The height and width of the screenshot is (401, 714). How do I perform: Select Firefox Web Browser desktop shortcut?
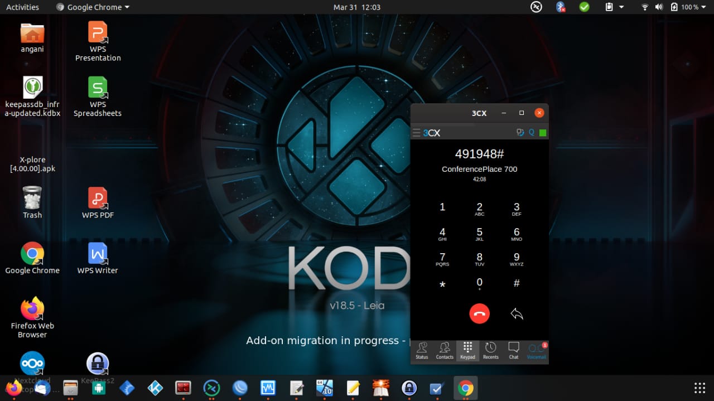tap(32, 317)
